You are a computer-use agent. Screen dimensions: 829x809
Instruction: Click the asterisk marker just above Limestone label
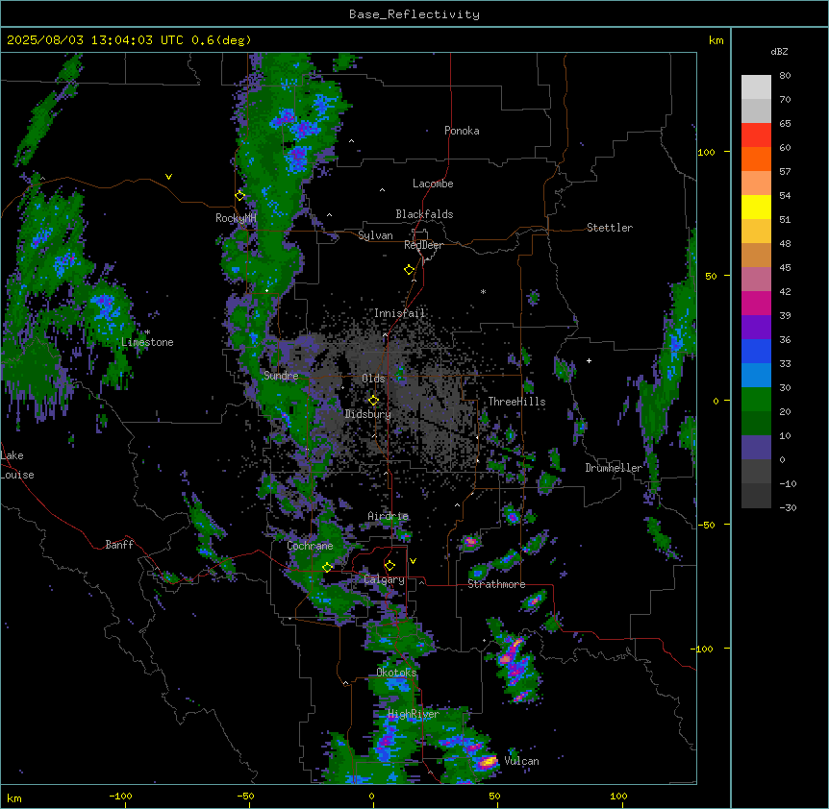(x=147, y=332)
